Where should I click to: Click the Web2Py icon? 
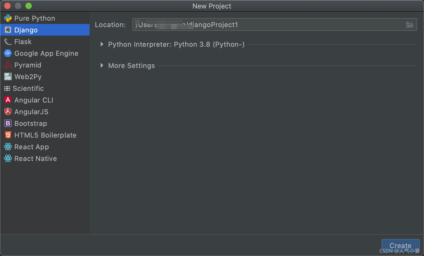[x=8, y=77]
